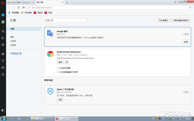Close the 扩展 tab

coord(62,2)
